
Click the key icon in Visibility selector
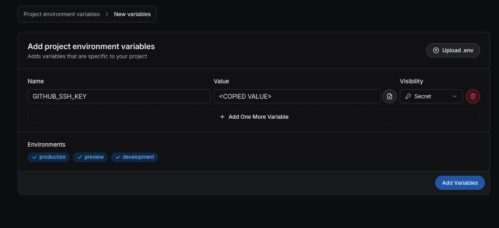tap(408, 96)
